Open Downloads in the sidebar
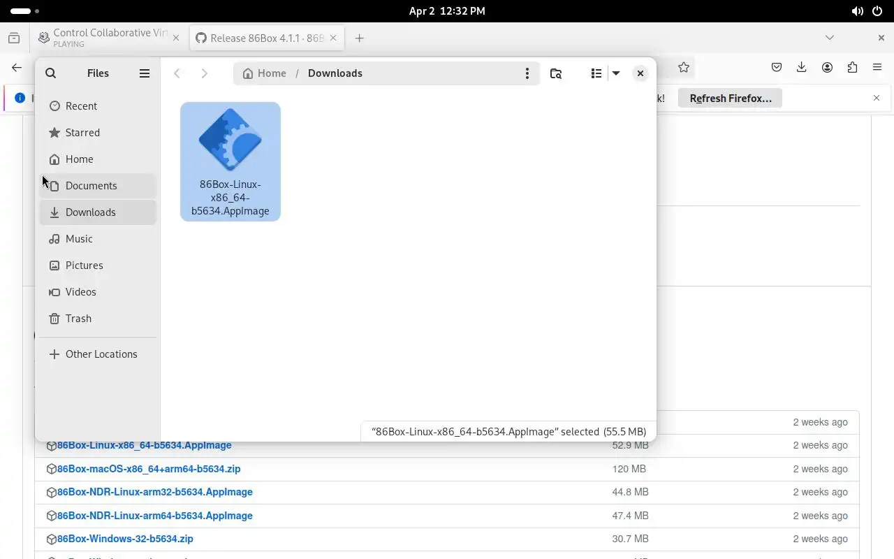Image resolution: width=894 pixels, height=559 pixels. tap(98, 212)
